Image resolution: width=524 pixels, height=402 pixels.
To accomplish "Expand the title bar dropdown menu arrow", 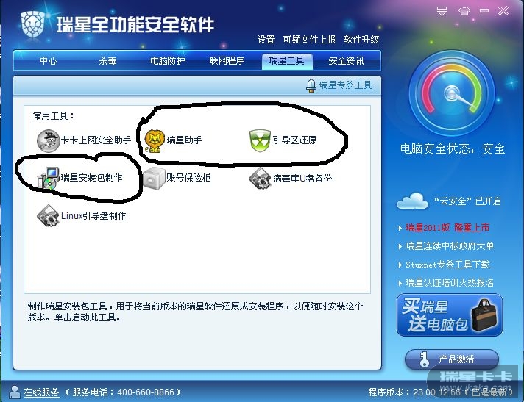I will pyautogui.click(x=442, y=11).
